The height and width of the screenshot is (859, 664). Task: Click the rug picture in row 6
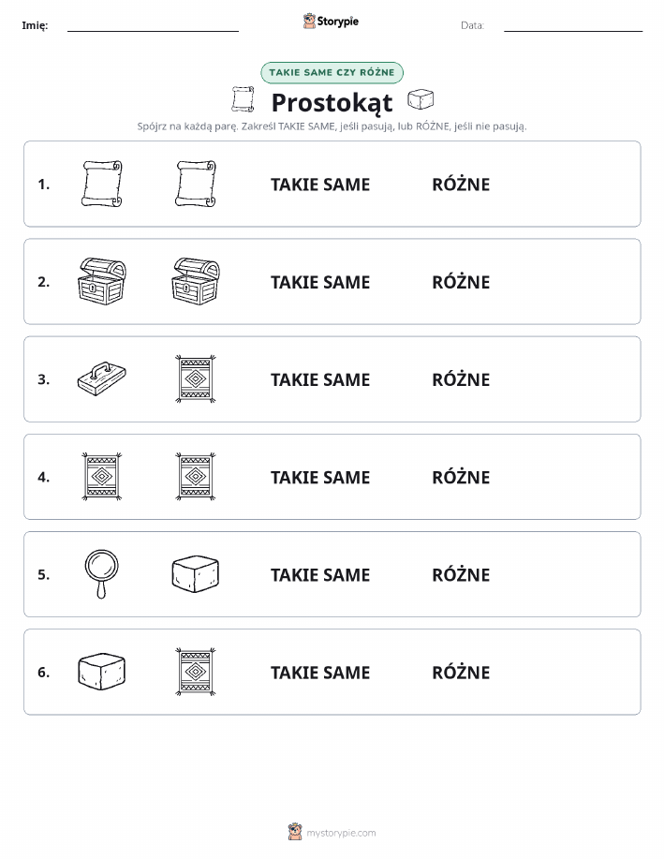pyautogui.click(x=196, y=672)
